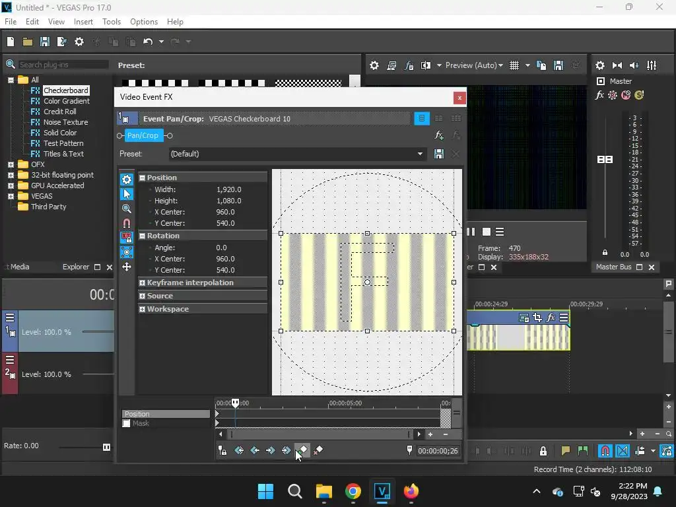Toggle the Master bus solo S icon
676x507 pixels.
click(x=639, y=95)
